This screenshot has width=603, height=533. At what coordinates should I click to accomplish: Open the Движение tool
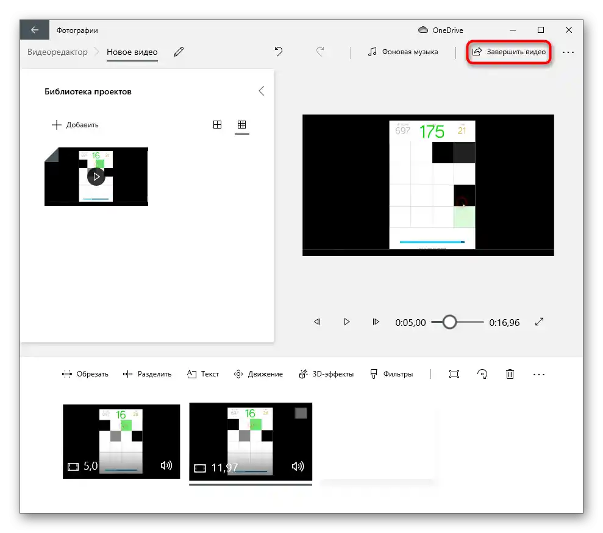258,374
